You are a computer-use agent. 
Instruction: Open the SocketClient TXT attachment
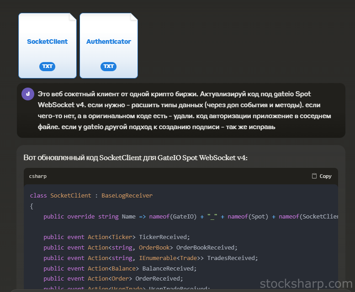click(x=47, y=42)
